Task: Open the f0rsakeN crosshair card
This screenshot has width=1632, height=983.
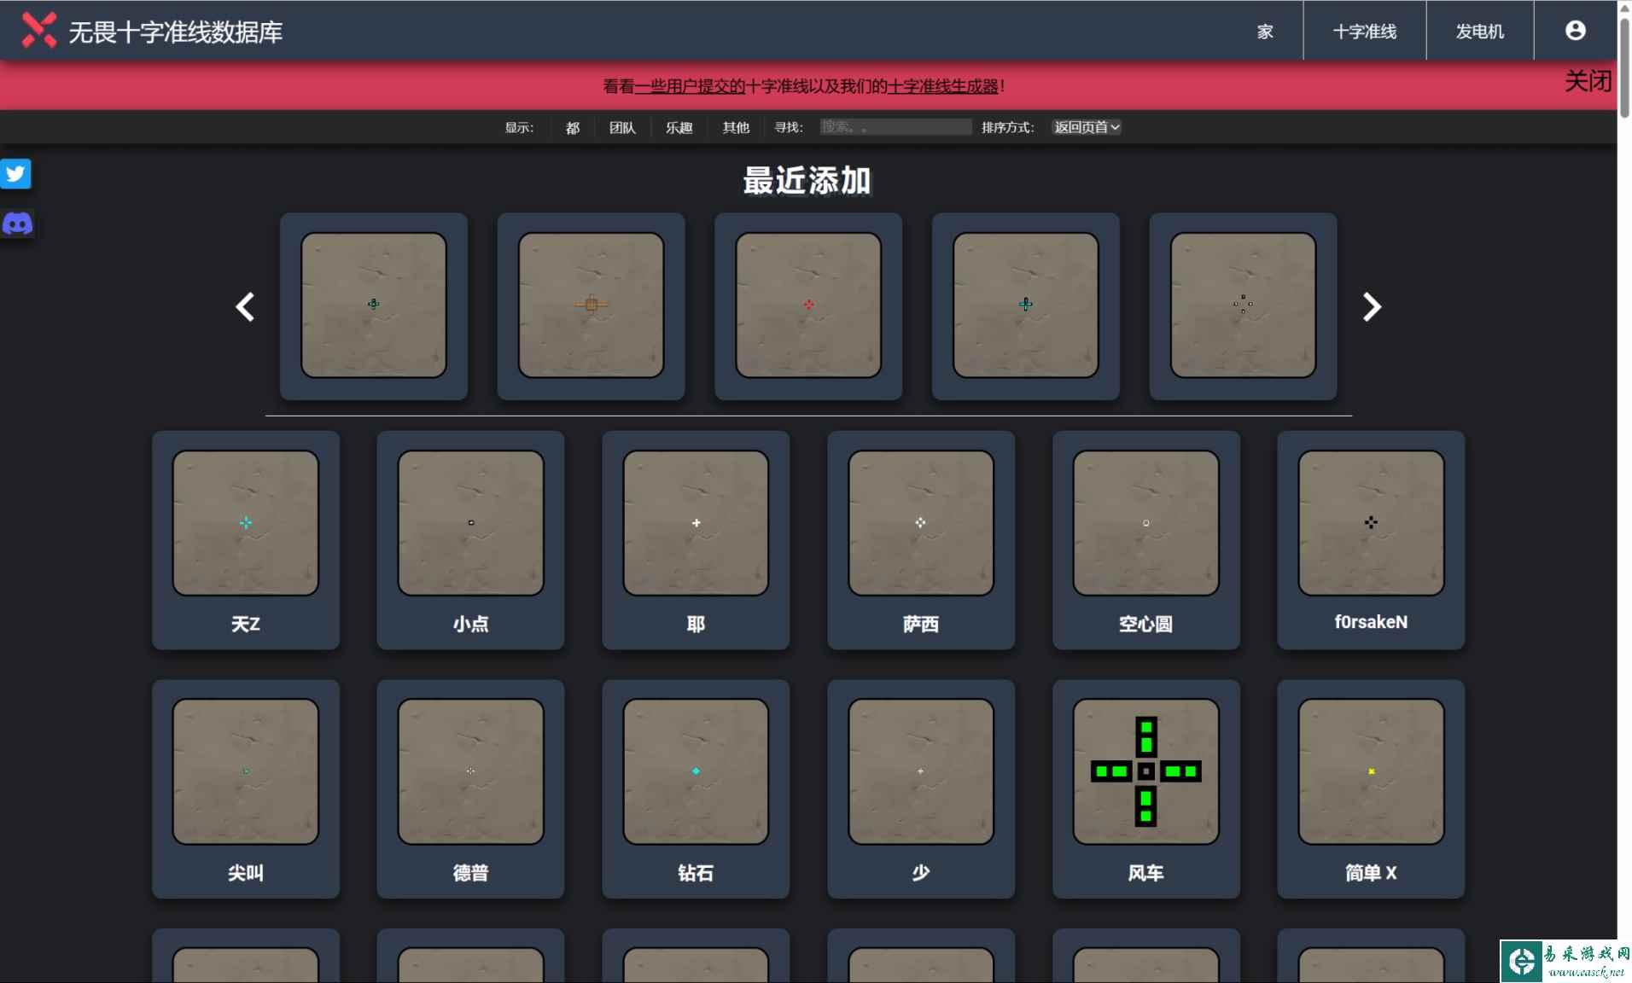Action: click(1371, 540)
